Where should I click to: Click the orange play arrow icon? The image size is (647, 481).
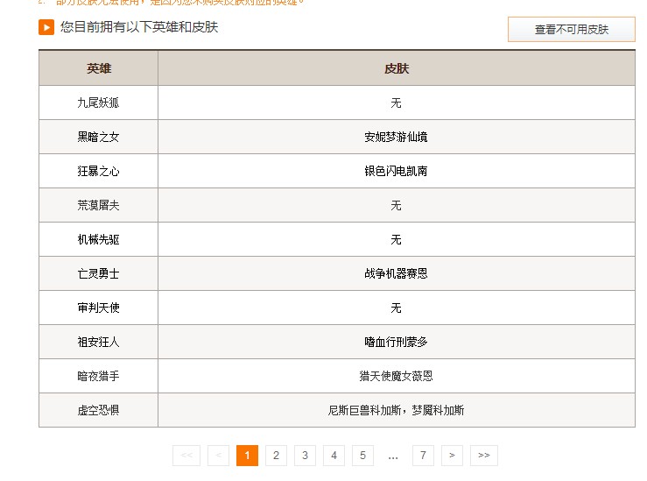click(x=46, y=27)
